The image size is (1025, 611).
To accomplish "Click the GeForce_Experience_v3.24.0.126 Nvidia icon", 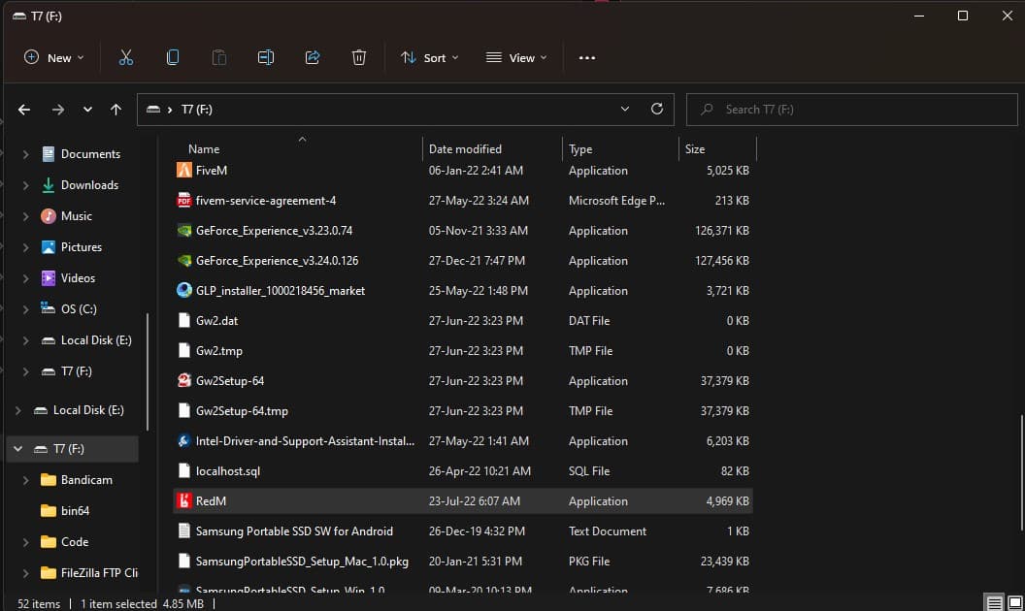I will point(184,261).
